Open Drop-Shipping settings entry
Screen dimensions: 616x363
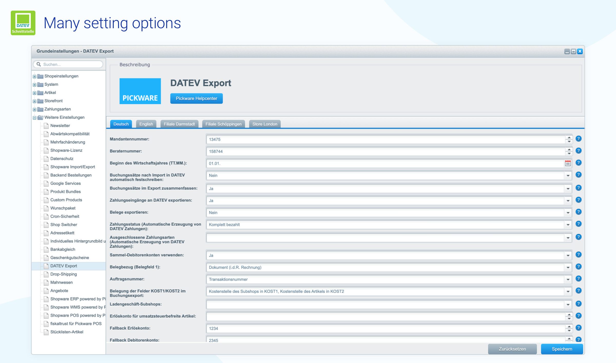(x=63, y=274)
